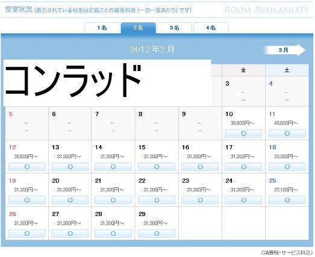Book the room on February 12
Viewport: 315px width, 257px height.
[27, 167]
